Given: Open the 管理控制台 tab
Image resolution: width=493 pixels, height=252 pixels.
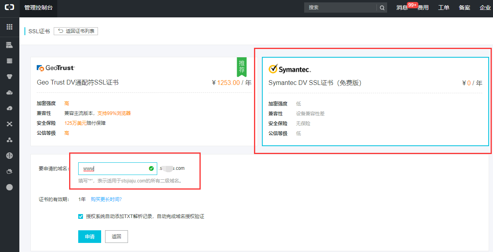Looking at the screenshot, I should pyautogui.click(x=38, y=8).
